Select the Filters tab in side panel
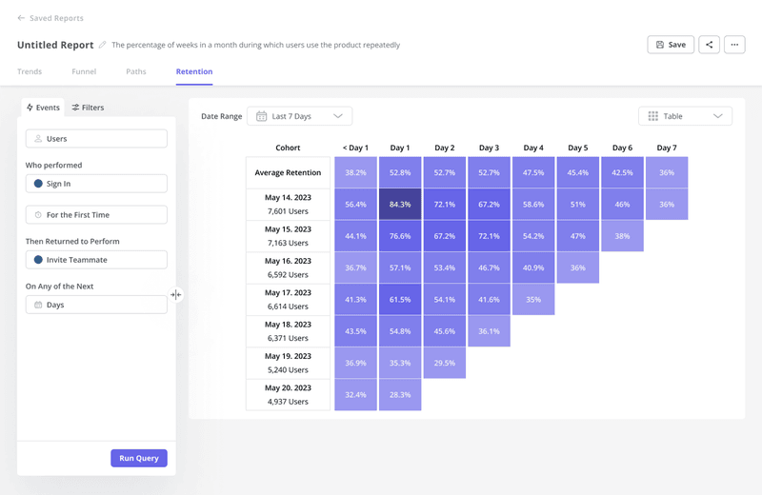This screenshot has height=495, width=762. [88, 108]
